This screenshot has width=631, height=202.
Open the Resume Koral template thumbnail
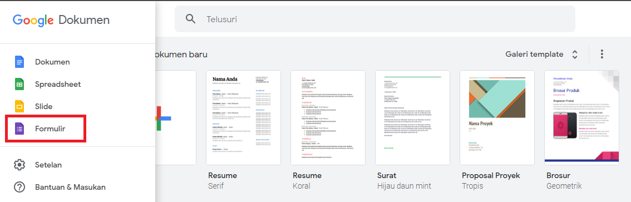[328, 117]
